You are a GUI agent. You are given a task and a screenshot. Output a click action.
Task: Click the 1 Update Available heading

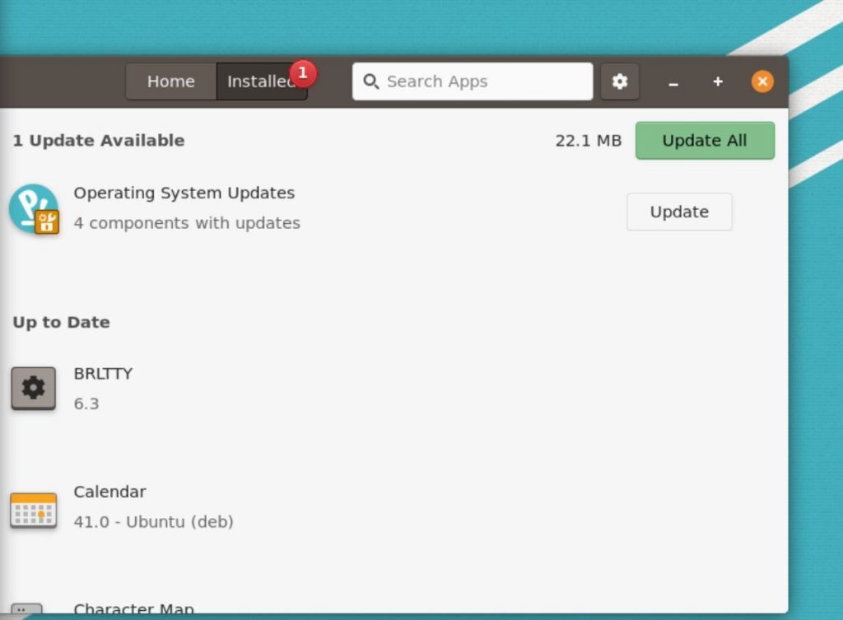[99, 140]
